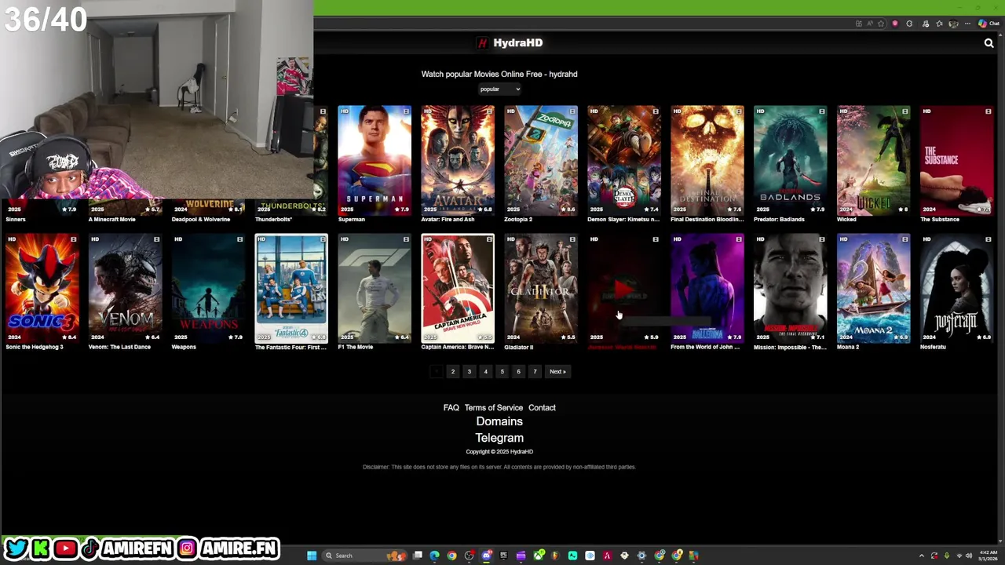Screen dimensions: 1005x565
Task: Open the Moana 2 poster
Action: click(x=874, y=288)
